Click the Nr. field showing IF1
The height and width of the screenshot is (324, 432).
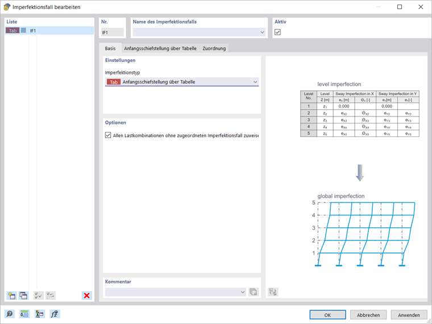coord(113,32)
